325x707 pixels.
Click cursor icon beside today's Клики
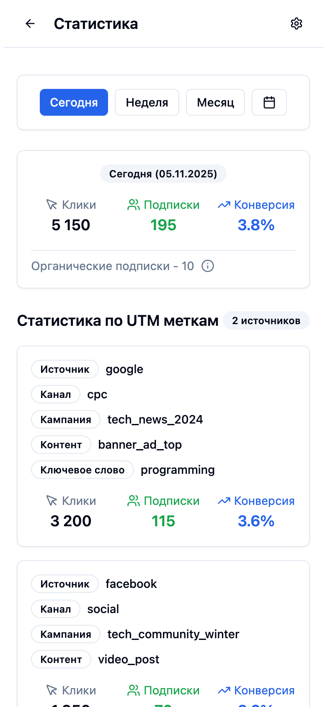click(52, 205)
